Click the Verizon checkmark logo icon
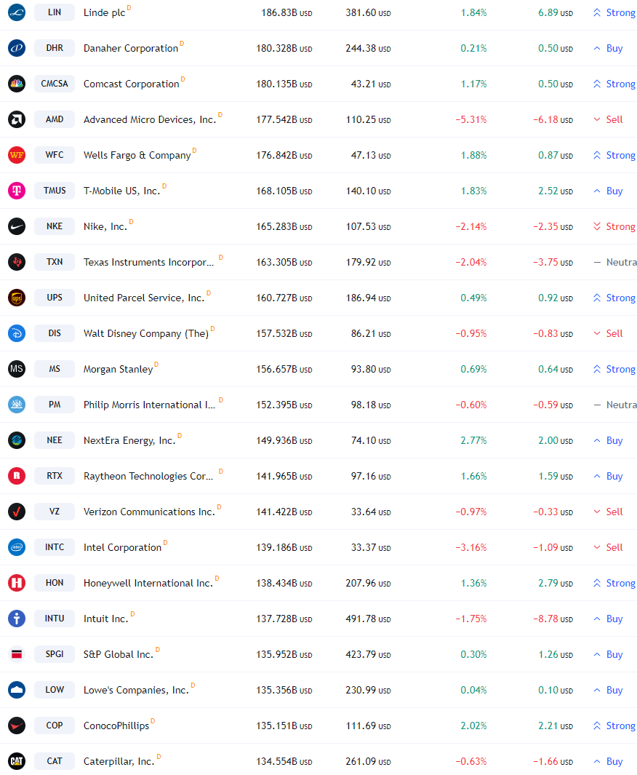This screenshot has width=637, height=775. point(17,512)
